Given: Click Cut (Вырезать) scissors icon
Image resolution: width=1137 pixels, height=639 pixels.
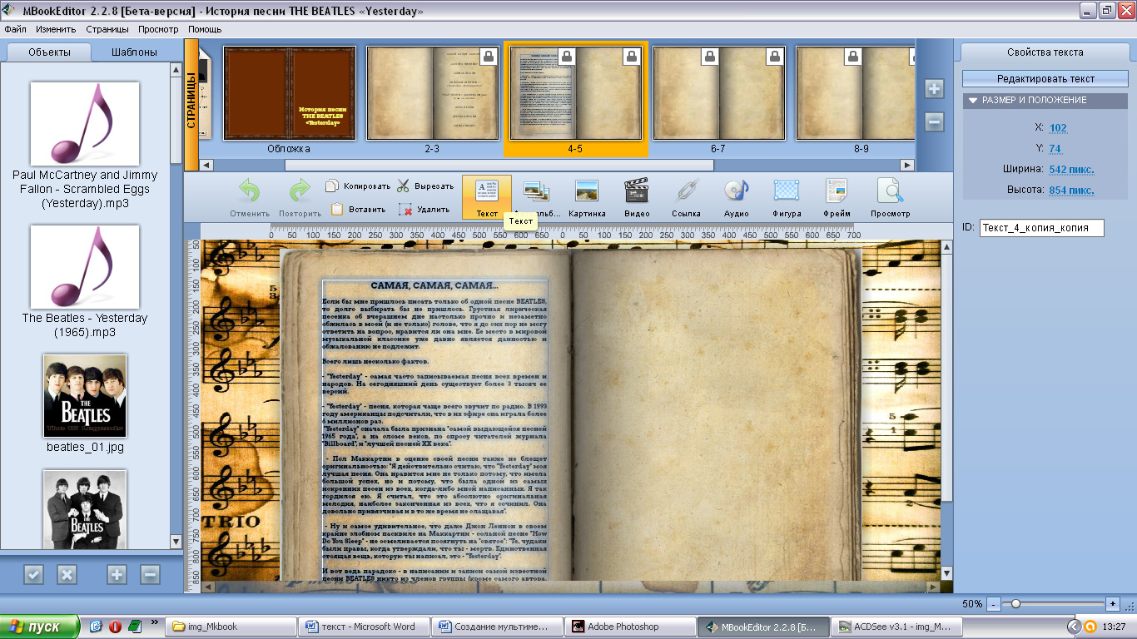Looking at the screenshot, I should 404,186.
